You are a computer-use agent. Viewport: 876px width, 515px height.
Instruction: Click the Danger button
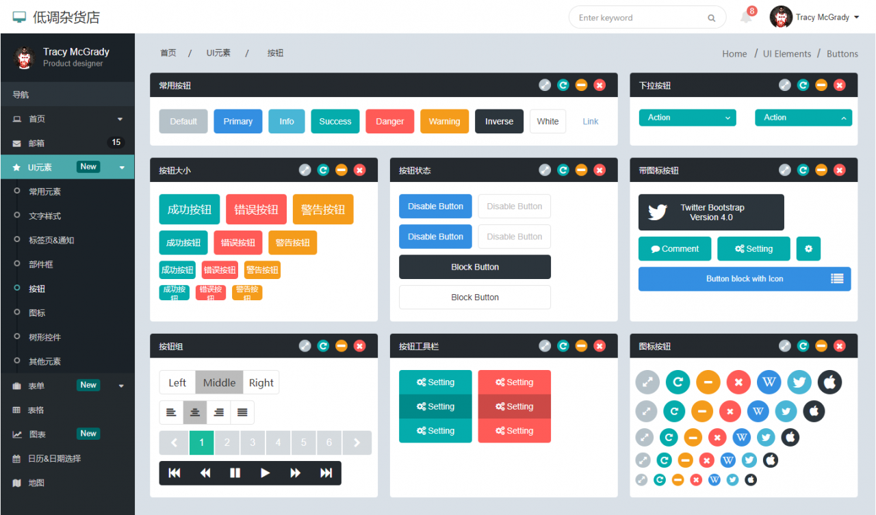390,121
